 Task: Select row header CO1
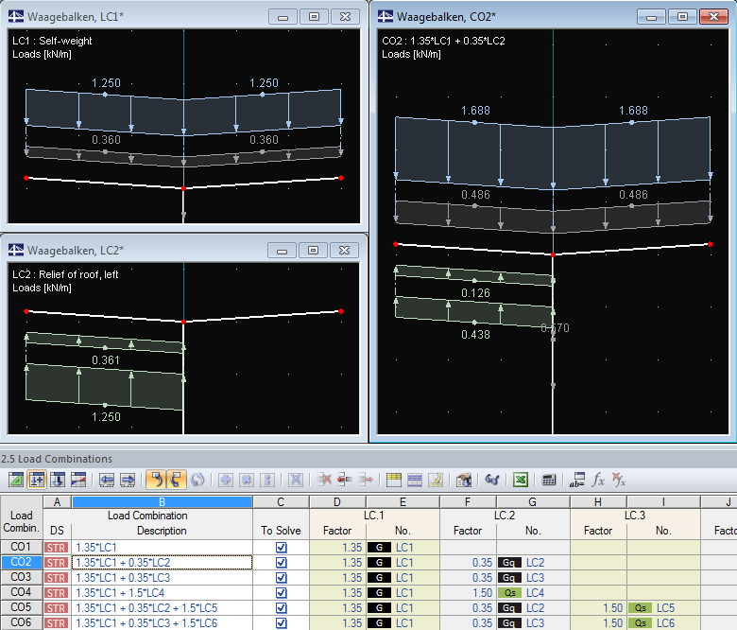click(21, 547)
